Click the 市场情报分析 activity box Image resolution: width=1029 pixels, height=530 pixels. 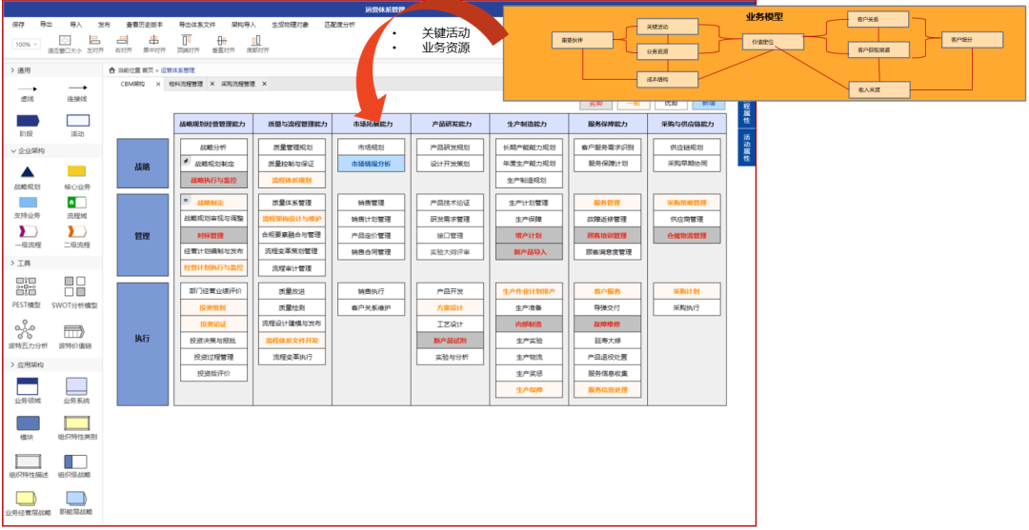click(371, 164)
